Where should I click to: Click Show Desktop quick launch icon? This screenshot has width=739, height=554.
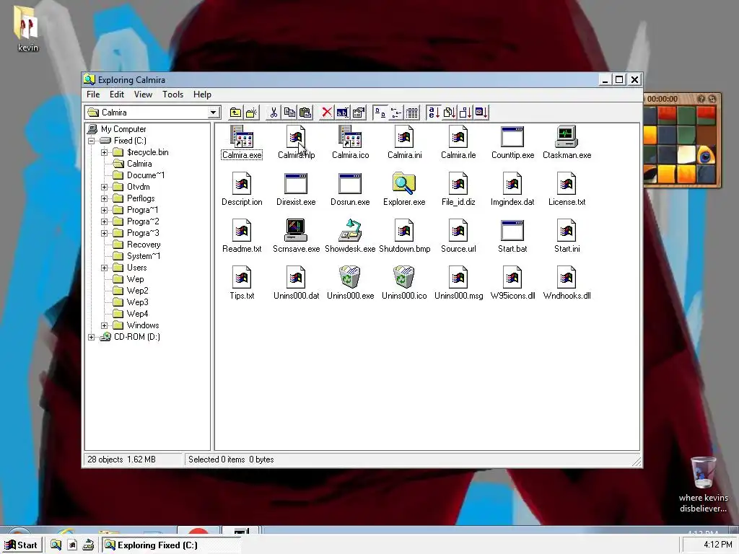(87, 545)
